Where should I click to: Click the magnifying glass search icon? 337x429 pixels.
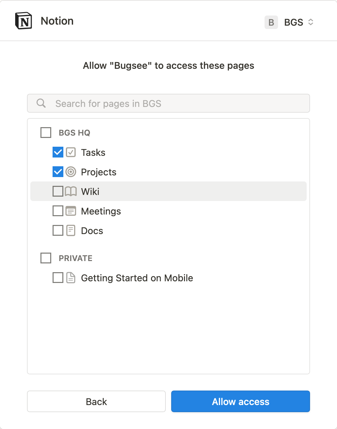(x=41, y=103)
